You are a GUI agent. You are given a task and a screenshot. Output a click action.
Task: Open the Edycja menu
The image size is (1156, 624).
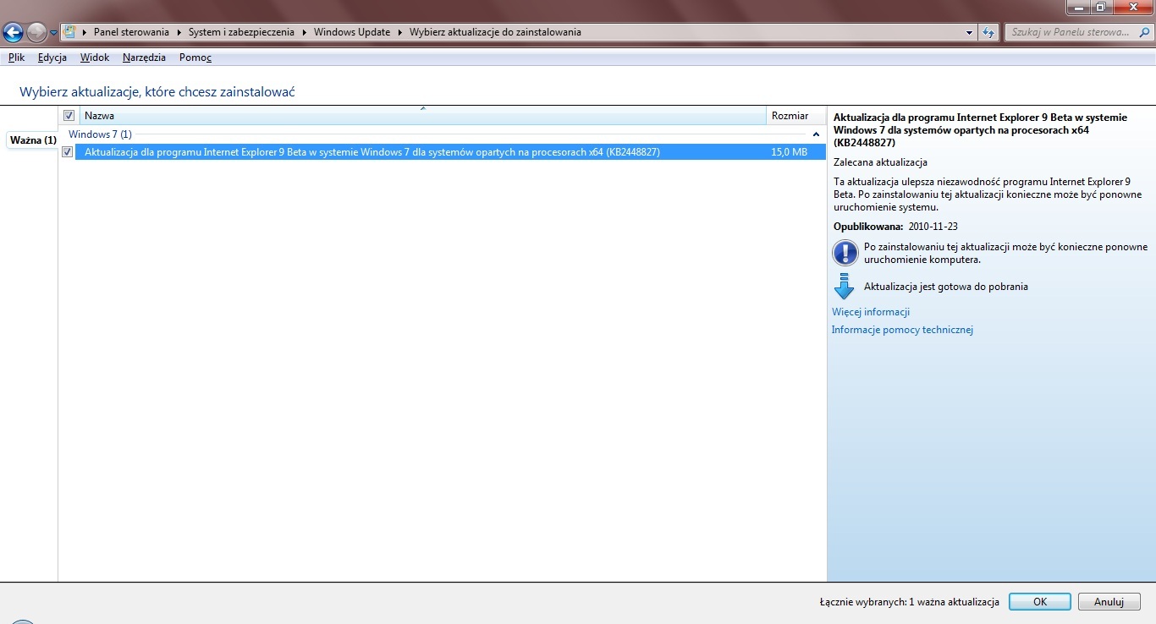pos(52,57)
